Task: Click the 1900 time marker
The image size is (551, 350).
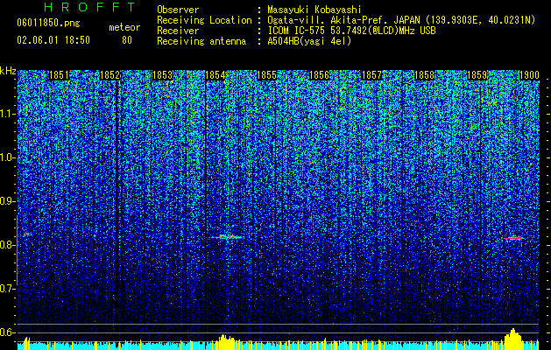Action: click(x=529, y=75)
